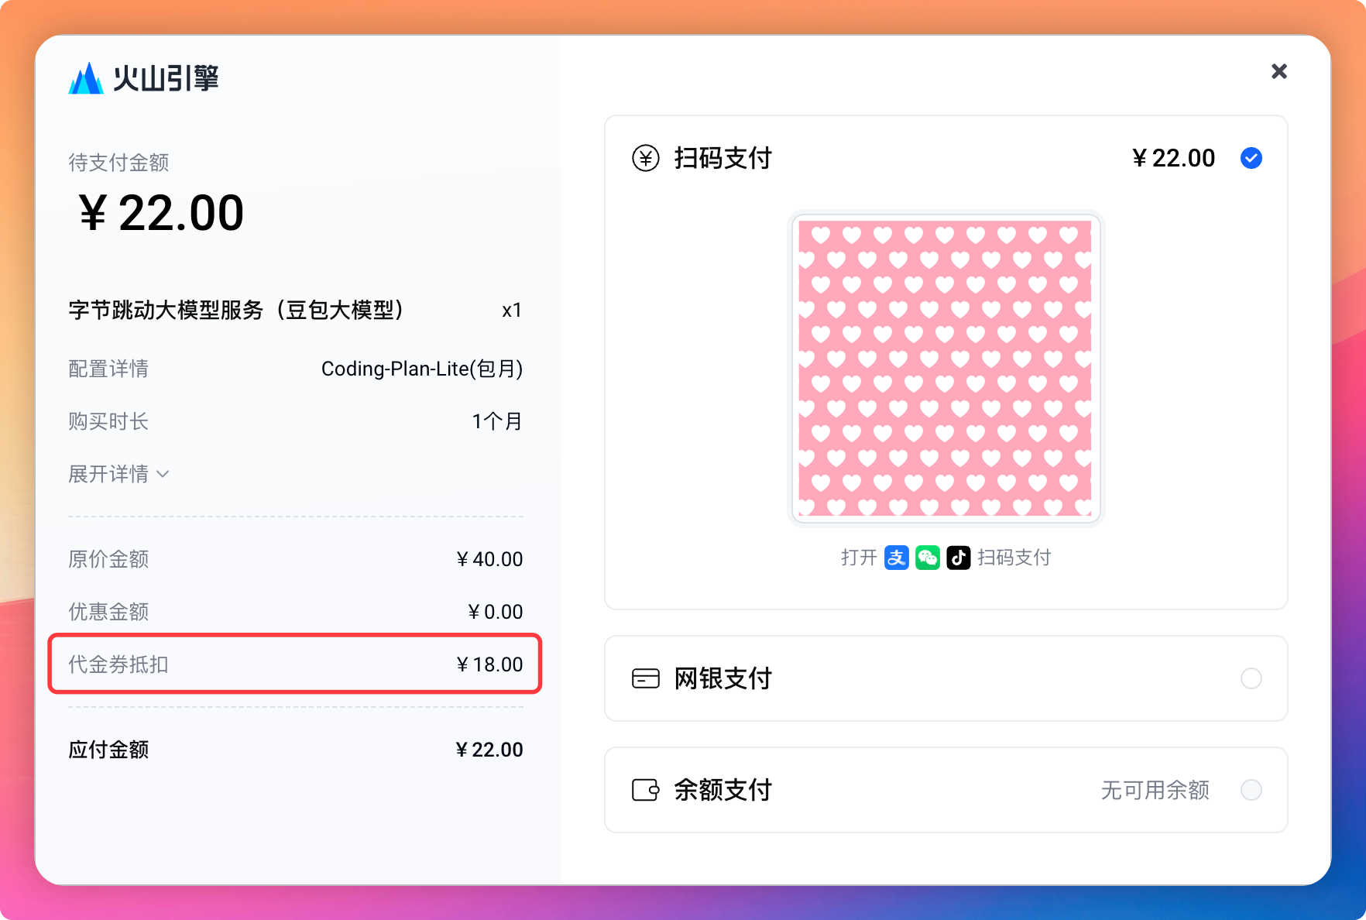
Task: Click the chevron next to 展开详情
Action: [x=163, y=474]
